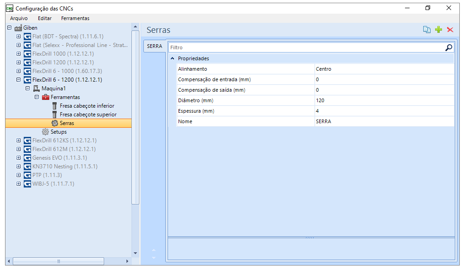Click tree vertical scrollbar down arrow

click(135, 253)
